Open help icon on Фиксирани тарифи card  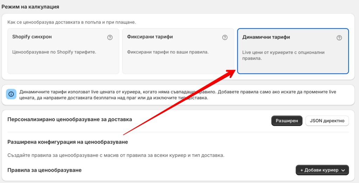[225, 37]
